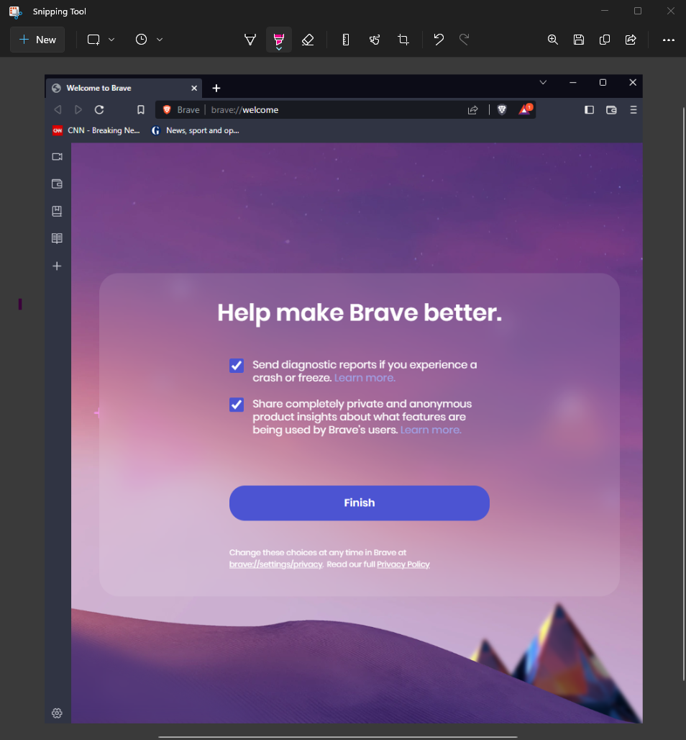Viewport: 686px width, 740px height.
Task: Open brave://settings/privacy link
Action: point(276,564)
